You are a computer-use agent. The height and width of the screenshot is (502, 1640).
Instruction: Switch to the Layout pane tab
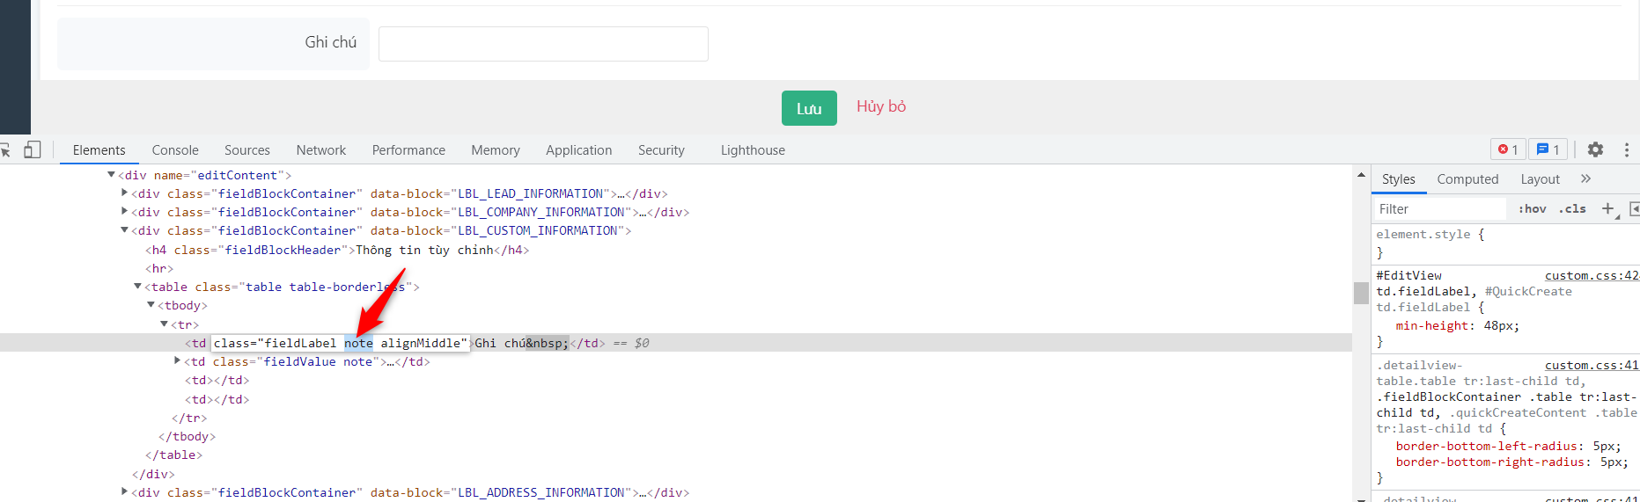(x=1540, y=179)
